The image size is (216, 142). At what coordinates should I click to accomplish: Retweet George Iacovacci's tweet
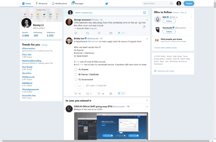point(87,33)
